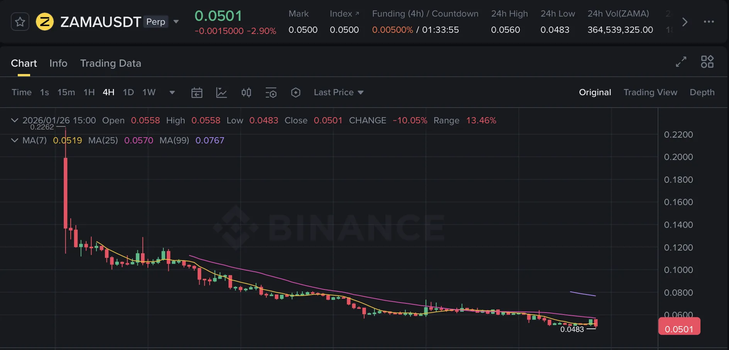The image size is (729, 350).
Task: Expand more time intervals dropdown arrow
Action: click(172, 93)
